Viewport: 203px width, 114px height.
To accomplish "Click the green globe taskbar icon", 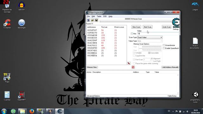I will [13, 111].
